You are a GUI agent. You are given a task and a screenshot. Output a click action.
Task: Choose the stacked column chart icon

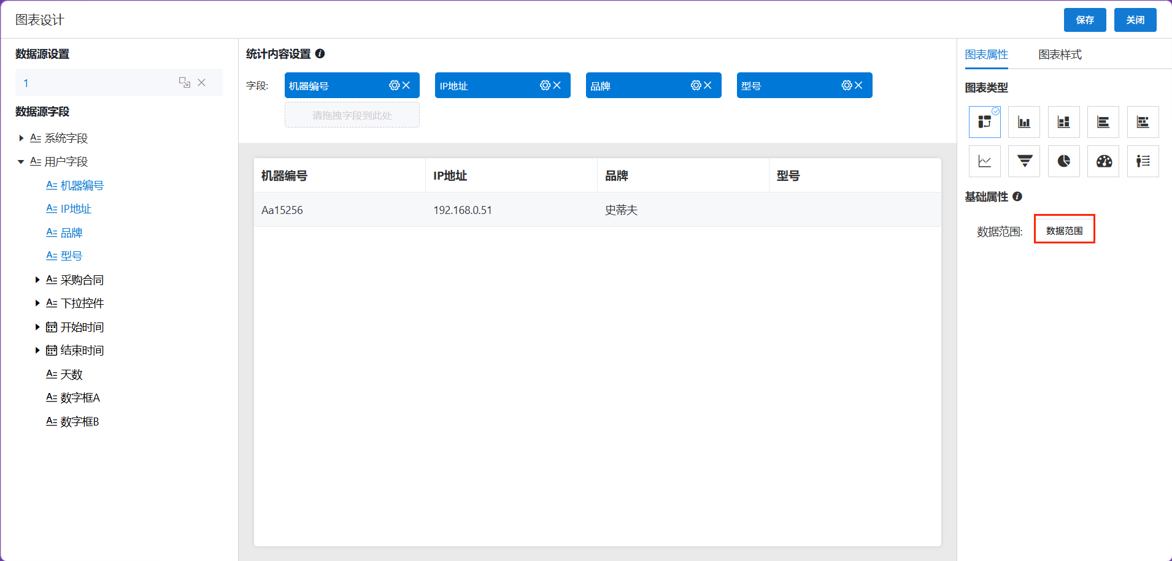pos(1064,122)
